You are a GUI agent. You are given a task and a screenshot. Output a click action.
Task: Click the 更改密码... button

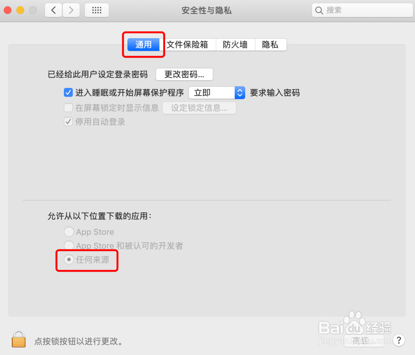coord(184,74)
